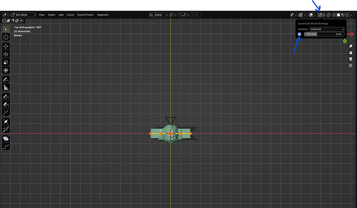Viewport: 357px width, 208px height.
Task: Open the gizmo options dropdown arrow
Action: [305, 15]
